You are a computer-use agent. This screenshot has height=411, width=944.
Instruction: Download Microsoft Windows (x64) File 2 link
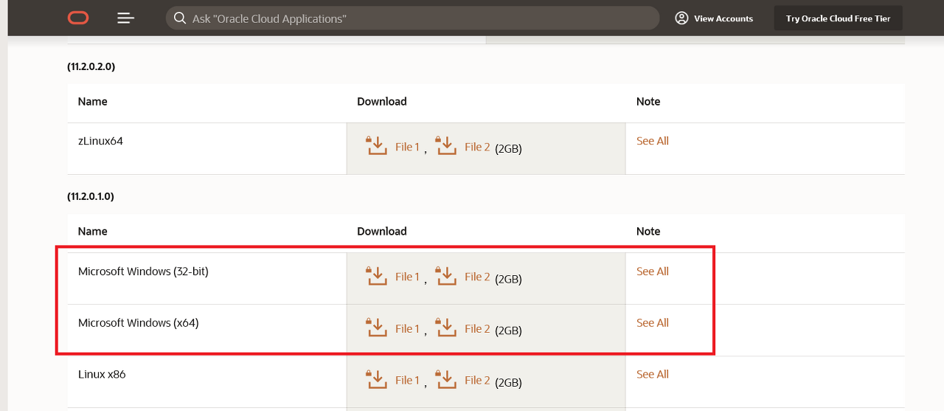[477, 328]
